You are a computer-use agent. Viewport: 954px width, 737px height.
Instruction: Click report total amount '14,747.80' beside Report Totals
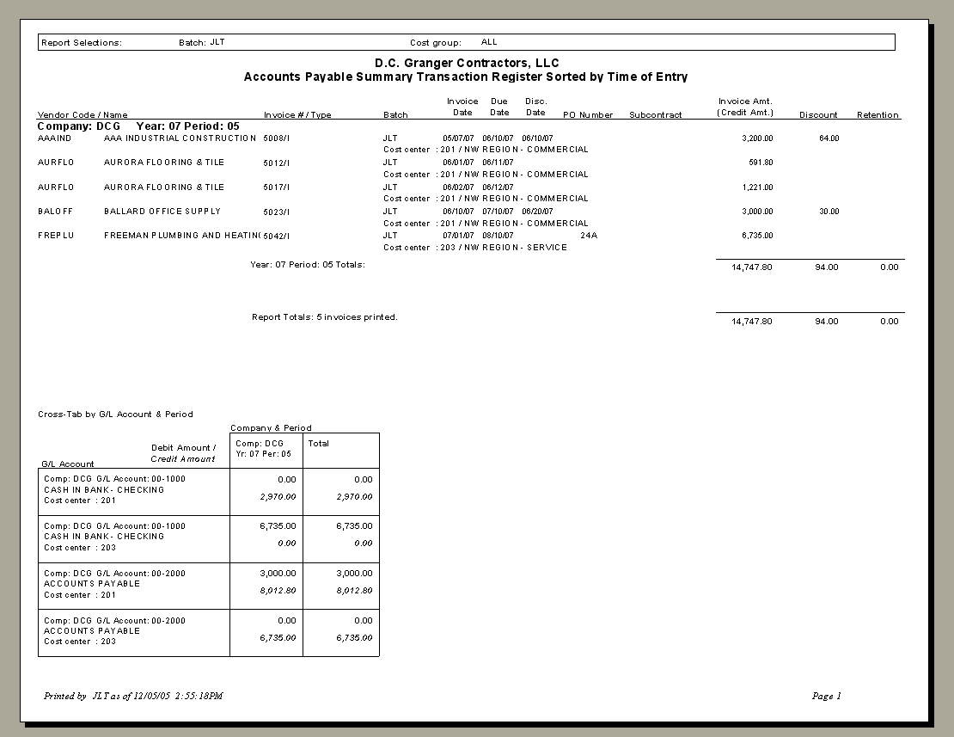(752, 322)
